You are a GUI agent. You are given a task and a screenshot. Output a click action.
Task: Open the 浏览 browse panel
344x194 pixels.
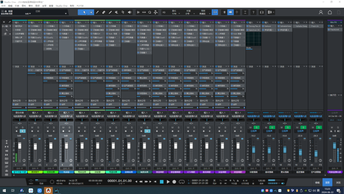[338, 182]
